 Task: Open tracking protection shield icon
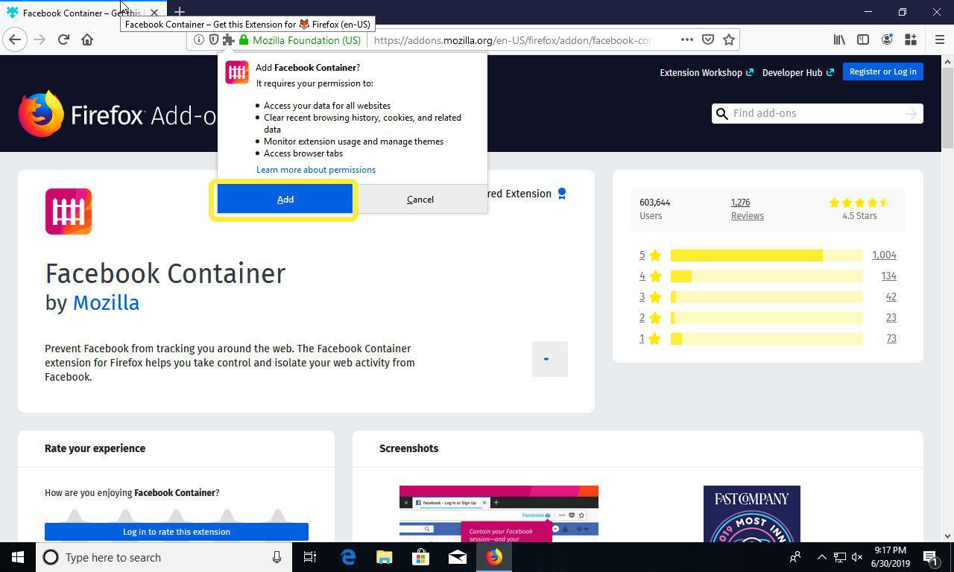(213, 39)
